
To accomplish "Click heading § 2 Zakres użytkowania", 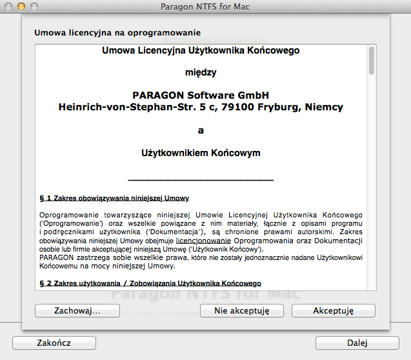I will [x=150, y=283].
